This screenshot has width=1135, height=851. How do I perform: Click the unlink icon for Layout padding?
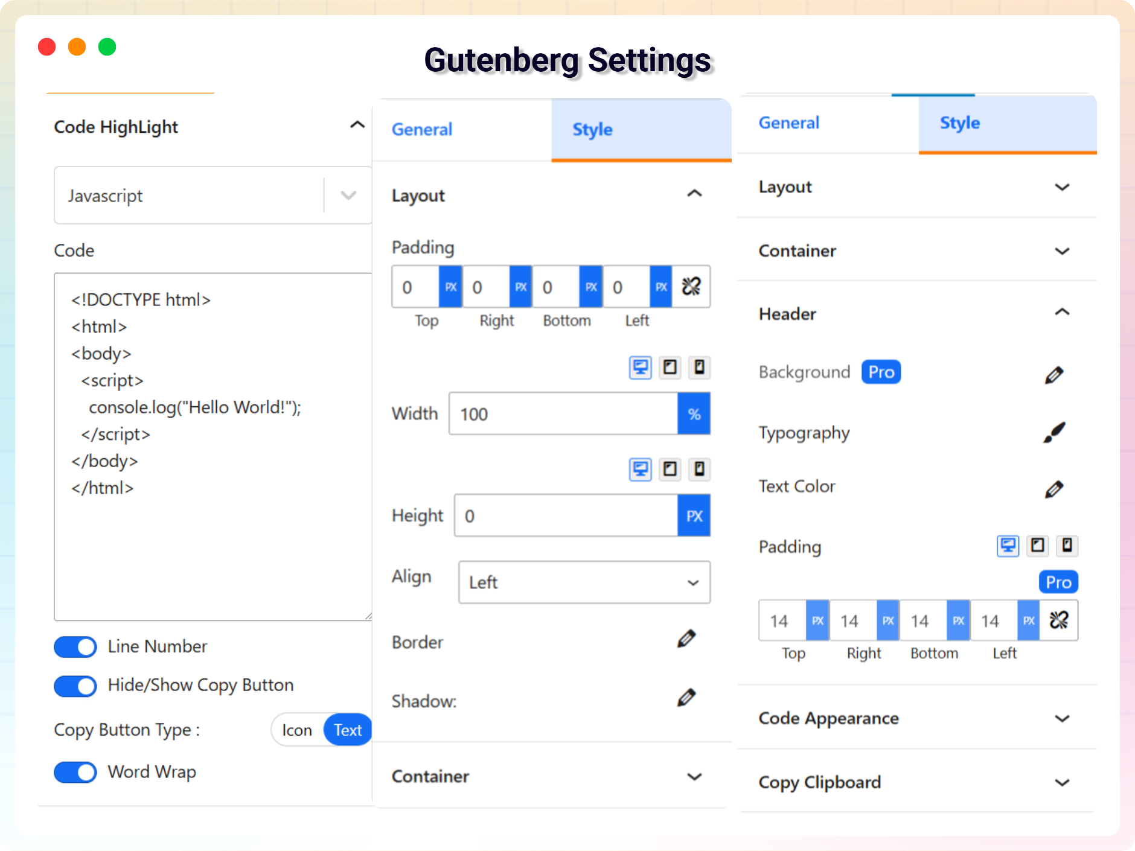pyautogui.click(x=691, y=287)
